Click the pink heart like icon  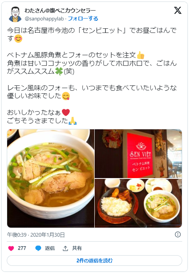click(x=11, y=248)
